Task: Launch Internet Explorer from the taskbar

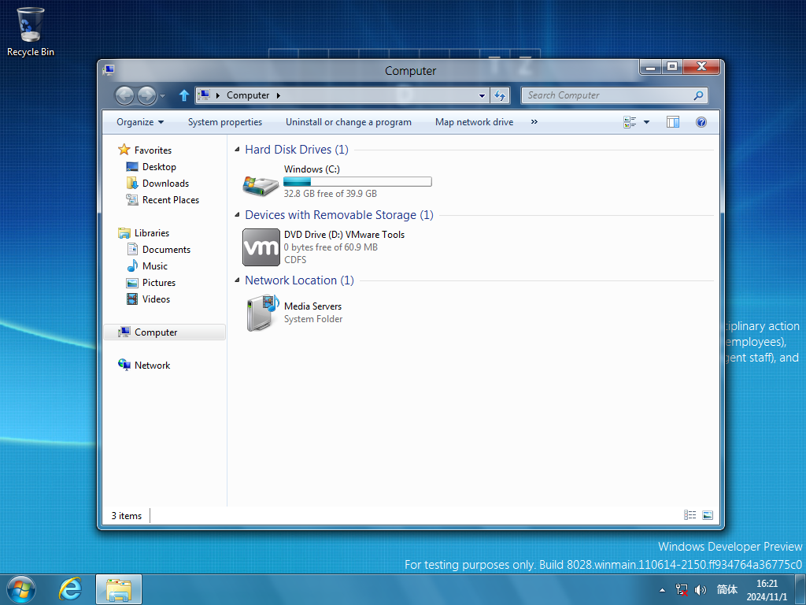Action: pos(70,589)
